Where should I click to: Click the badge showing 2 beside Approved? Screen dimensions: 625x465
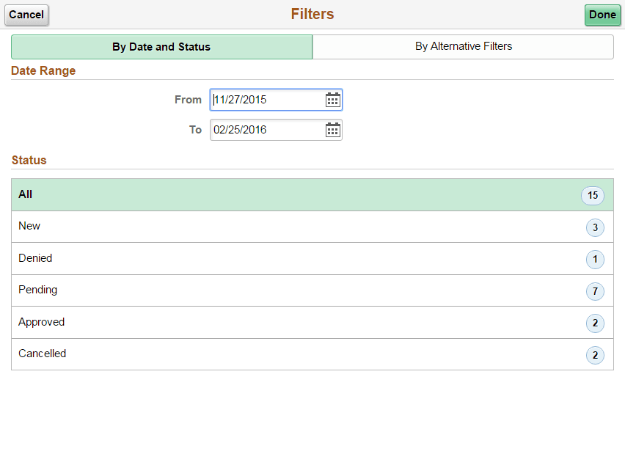[594, 323]
